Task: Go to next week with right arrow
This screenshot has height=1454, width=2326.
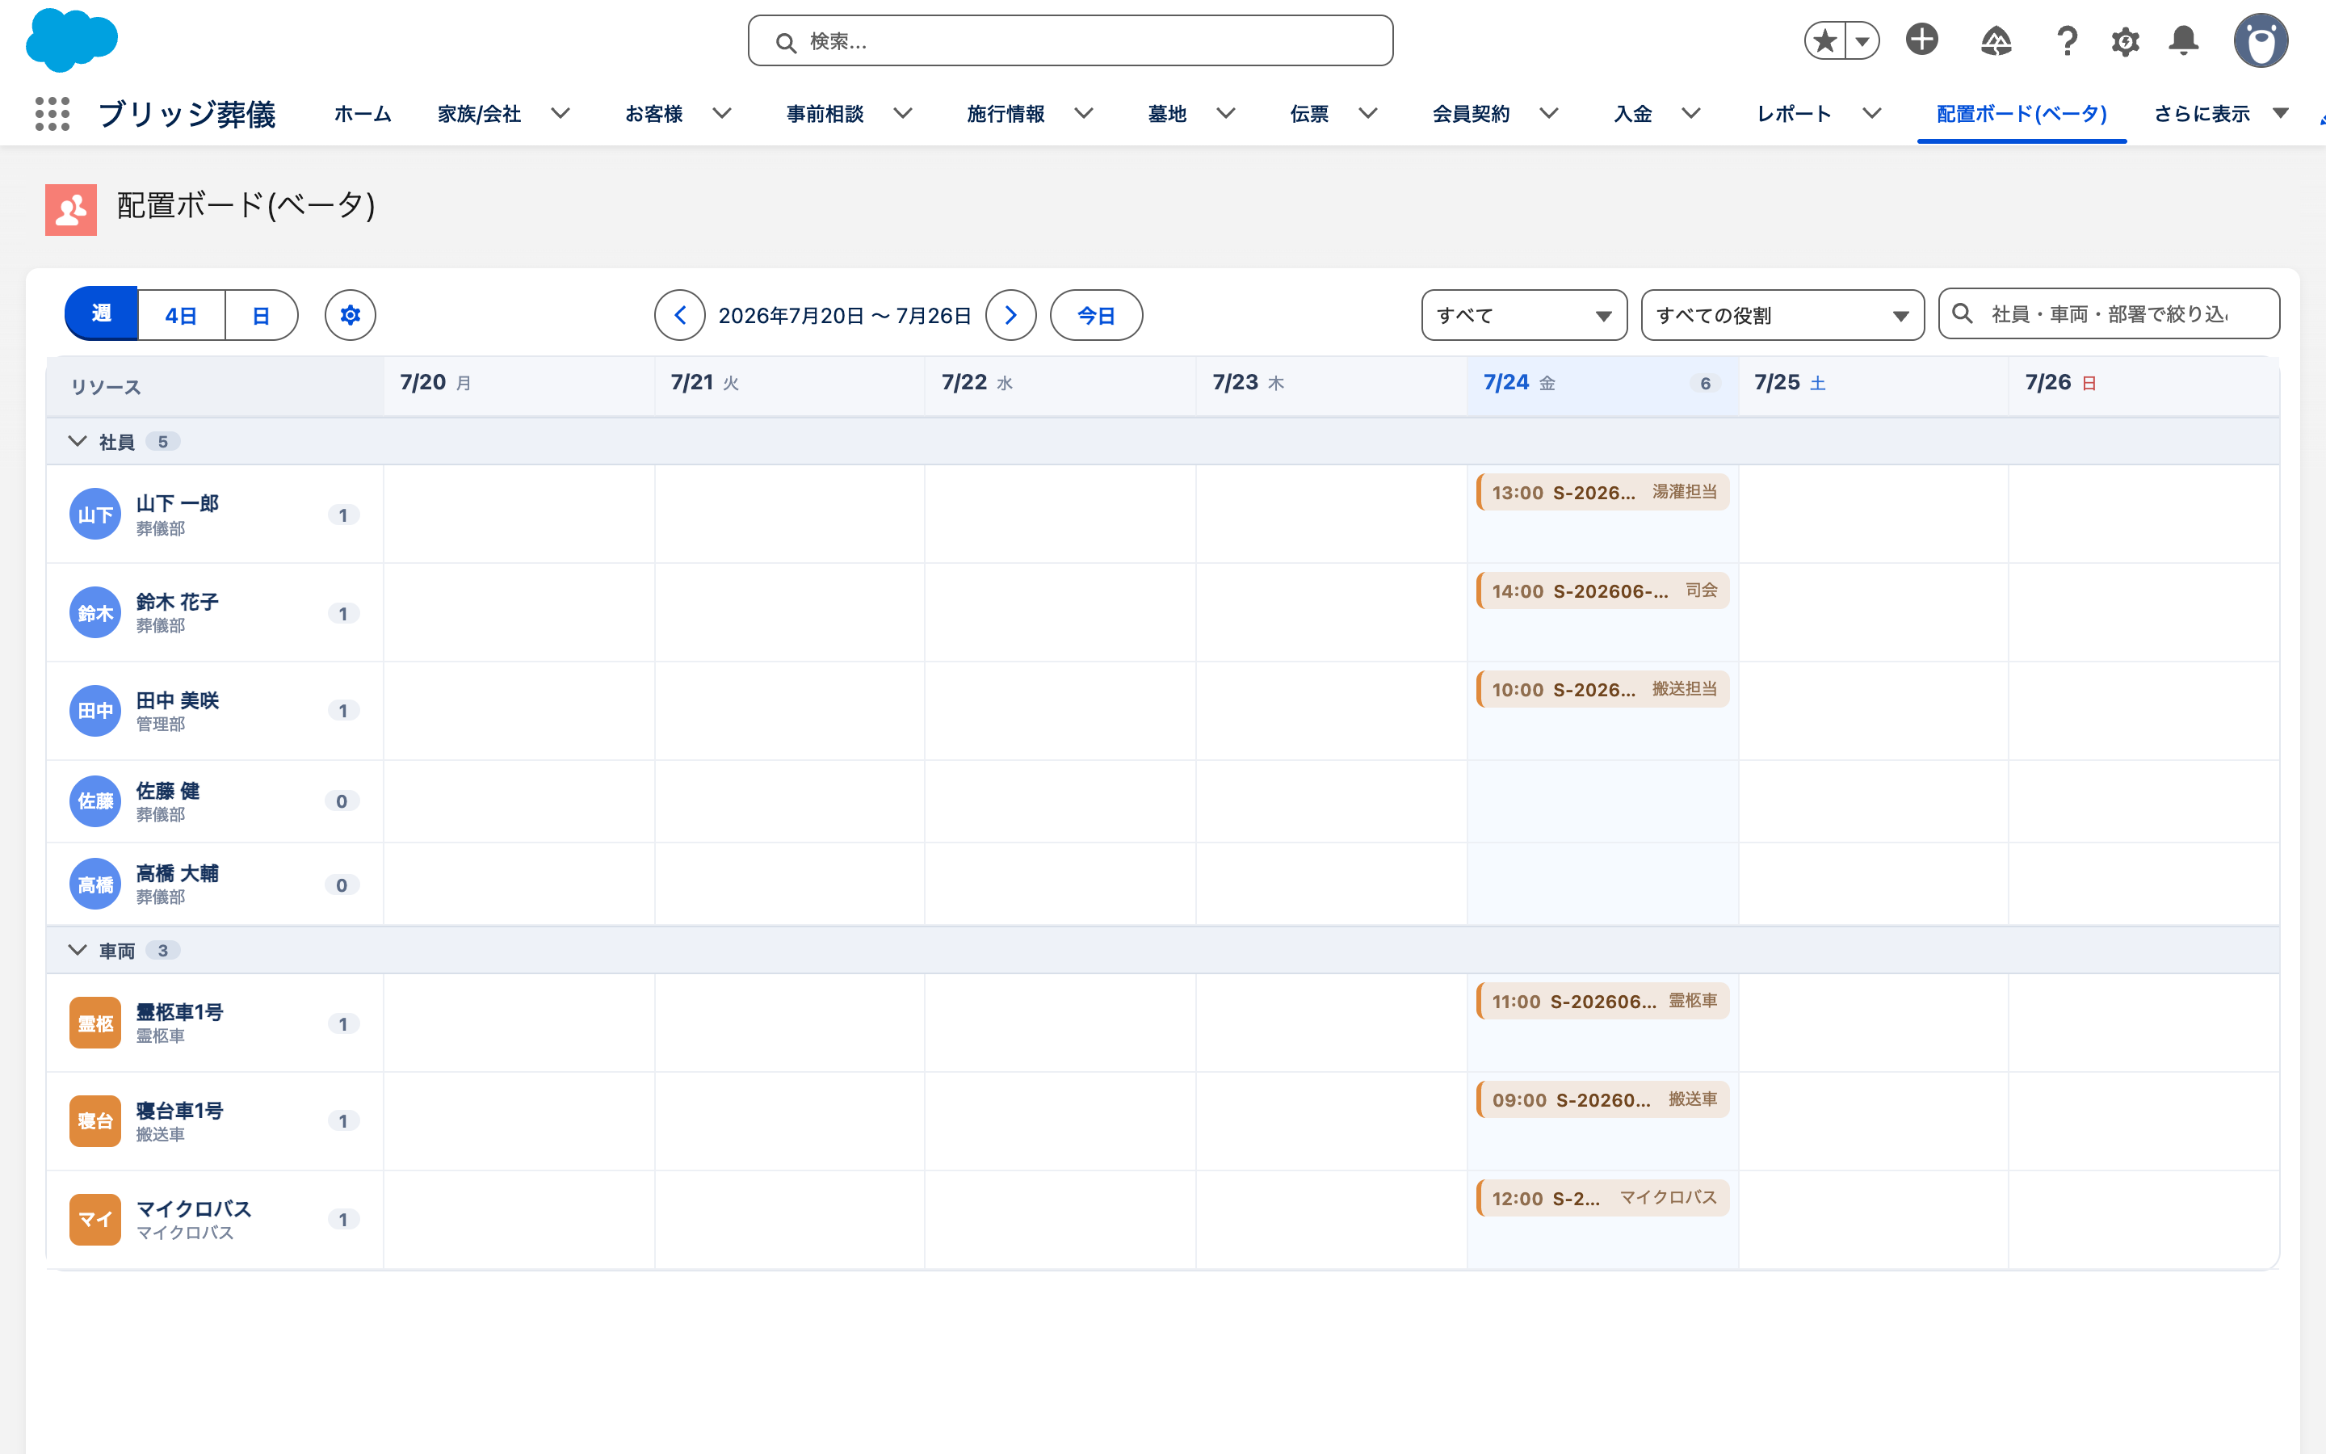Action: (x=1010, y=315)
